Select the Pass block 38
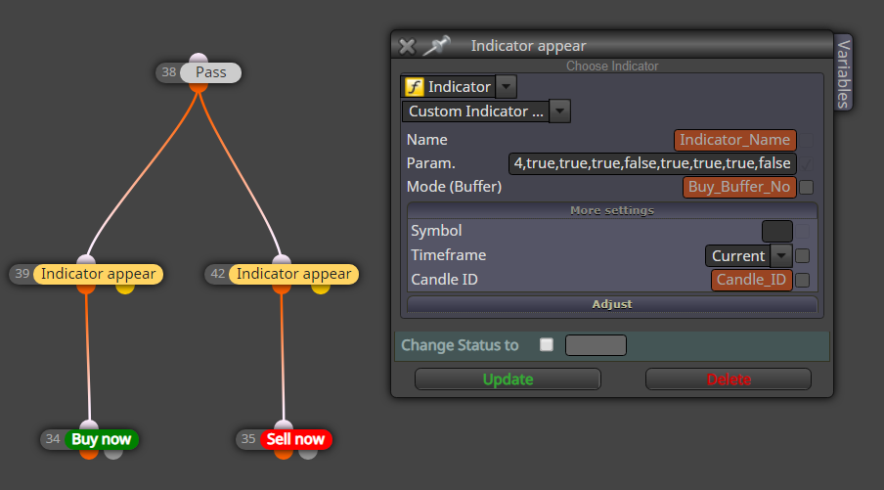This screenshot has height=490, width=884. click(211, 72)
